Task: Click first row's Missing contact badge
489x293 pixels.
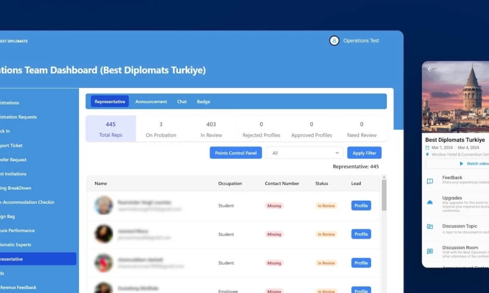Action: [x=274, y=206]
